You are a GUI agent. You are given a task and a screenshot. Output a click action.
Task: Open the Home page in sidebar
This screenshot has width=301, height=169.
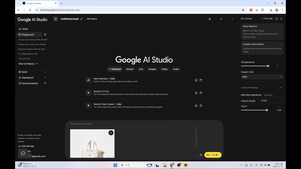click(23, 29)
